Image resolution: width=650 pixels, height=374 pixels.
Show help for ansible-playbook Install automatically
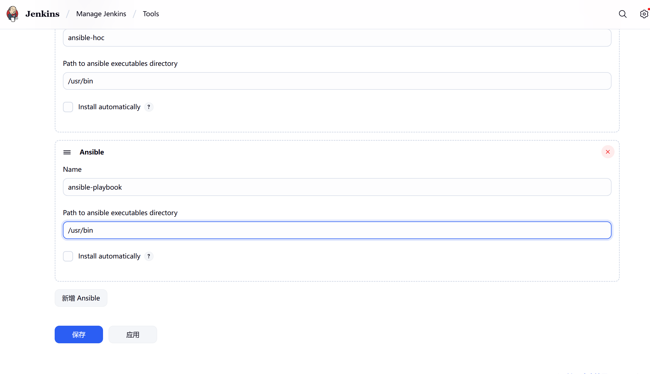149,256
